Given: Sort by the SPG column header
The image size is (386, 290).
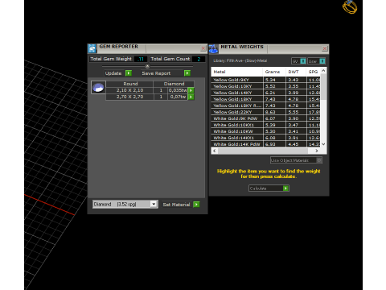Looking at the screenshot, I should 313,72.
